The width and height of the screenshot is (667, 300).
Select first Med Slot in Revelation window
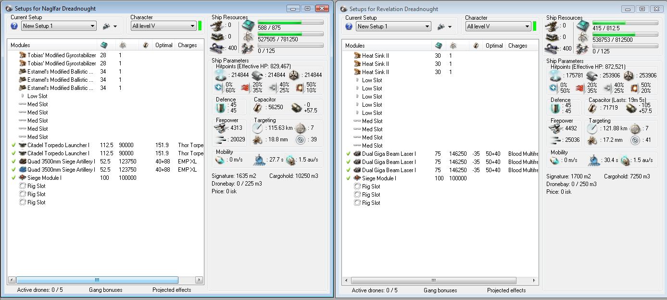(x=440, y=121)
